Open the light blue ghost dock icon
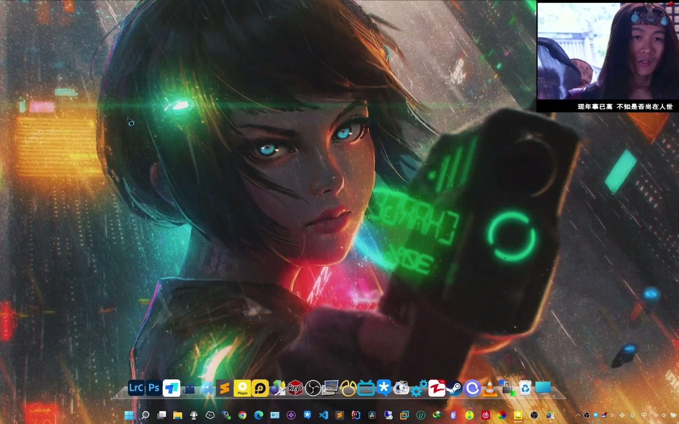This screenshot has width=679, height=424. click(207, 388)
